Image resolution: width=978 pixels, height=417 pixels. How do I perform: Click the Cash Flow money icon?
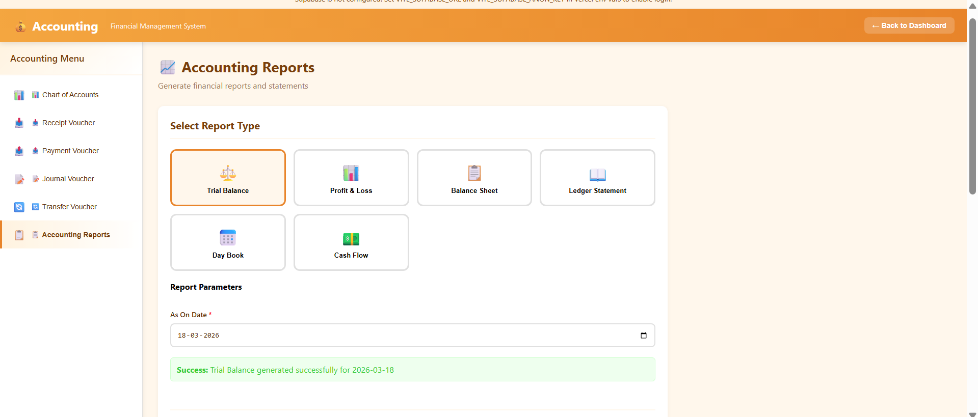point(351,239)
